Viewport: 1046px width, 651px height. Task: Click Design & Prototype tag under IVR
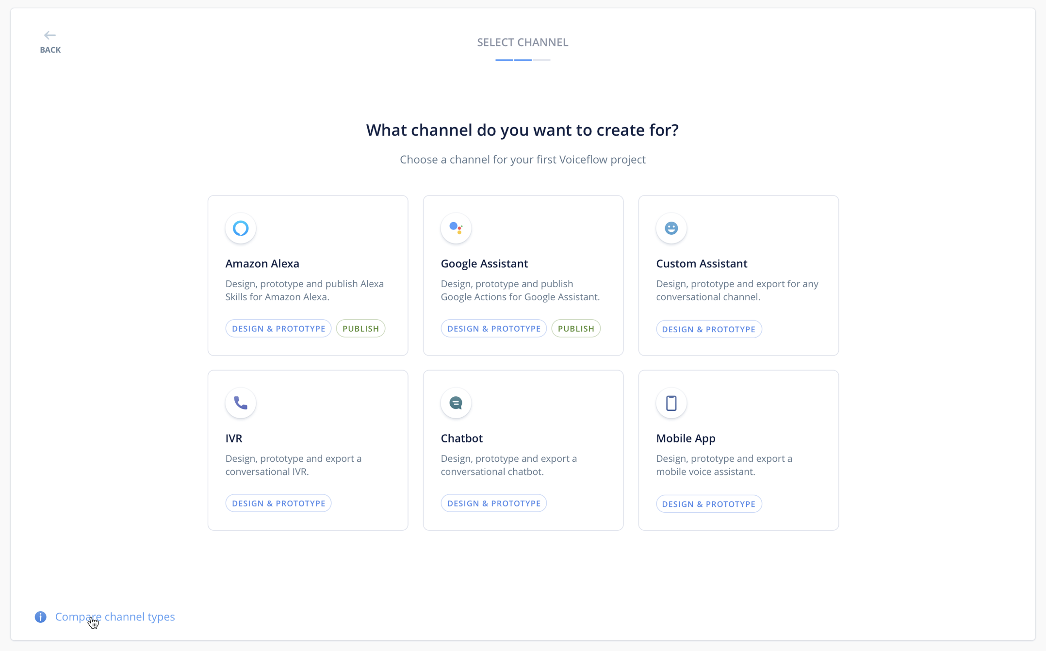[x=278, y=503]
